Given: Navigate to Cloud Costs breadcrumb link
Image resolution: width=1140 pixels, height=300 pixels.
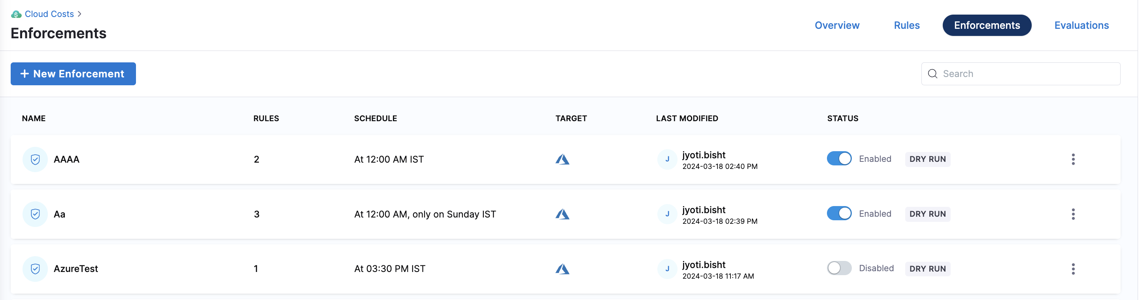Looking at the screenshot, I should click(x=49, y=14).
